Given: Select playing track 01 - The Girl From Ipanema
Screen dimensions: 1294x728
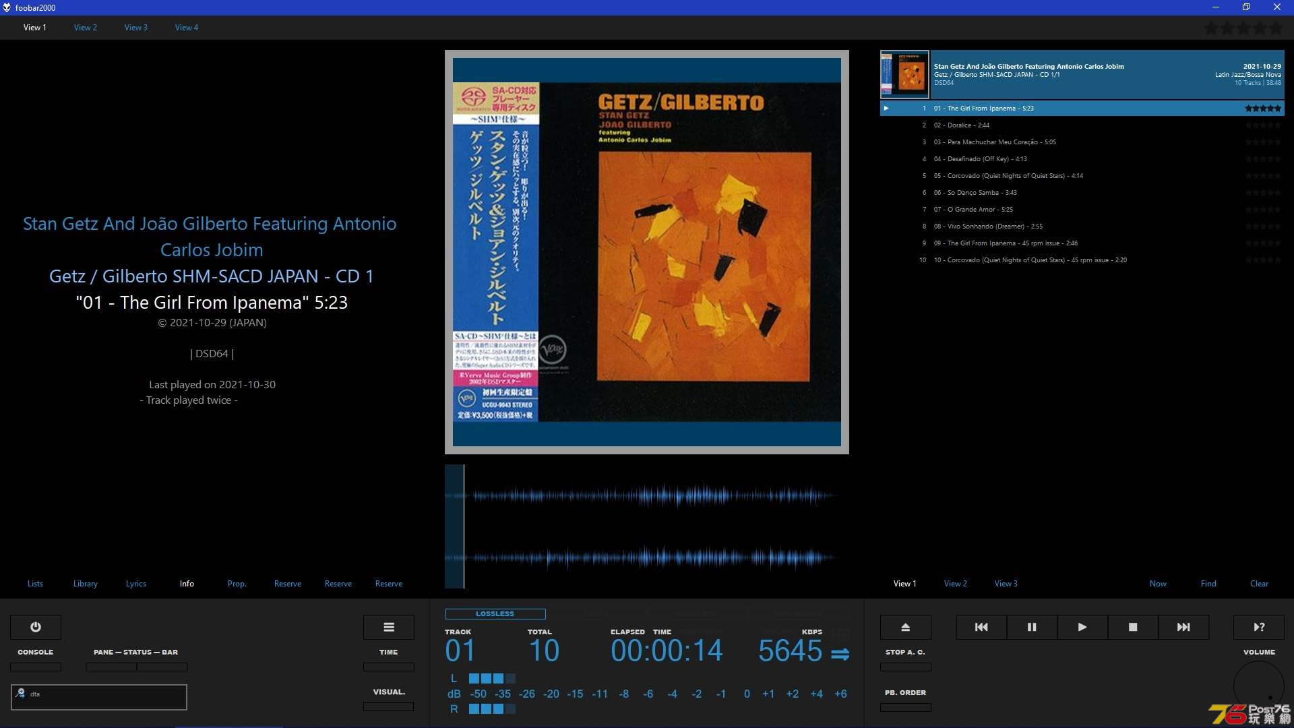Looking at the screenshot, I should pyautogui.click(x=1082, y=109).
